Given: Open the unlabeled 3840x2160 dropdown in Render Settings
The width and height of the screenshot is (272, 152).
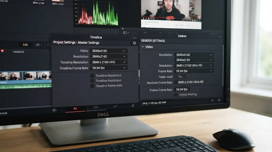Looking at the screenshot, I should point(194,60).
